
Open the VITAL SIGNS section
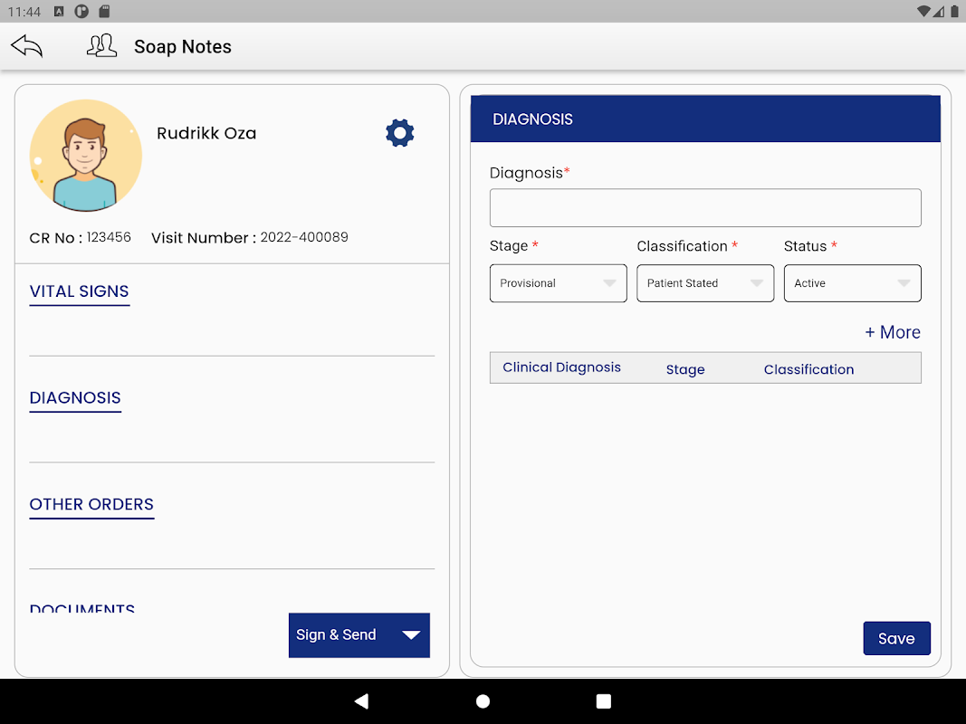point(80,291)
